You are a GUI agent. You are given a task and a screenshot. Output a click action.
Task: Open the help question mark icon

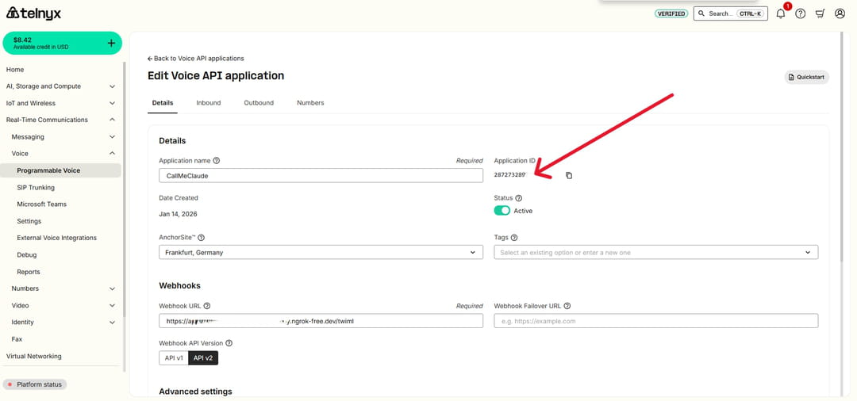coord(801,13)
